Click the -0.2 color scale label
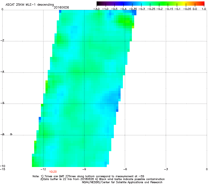 160,9
